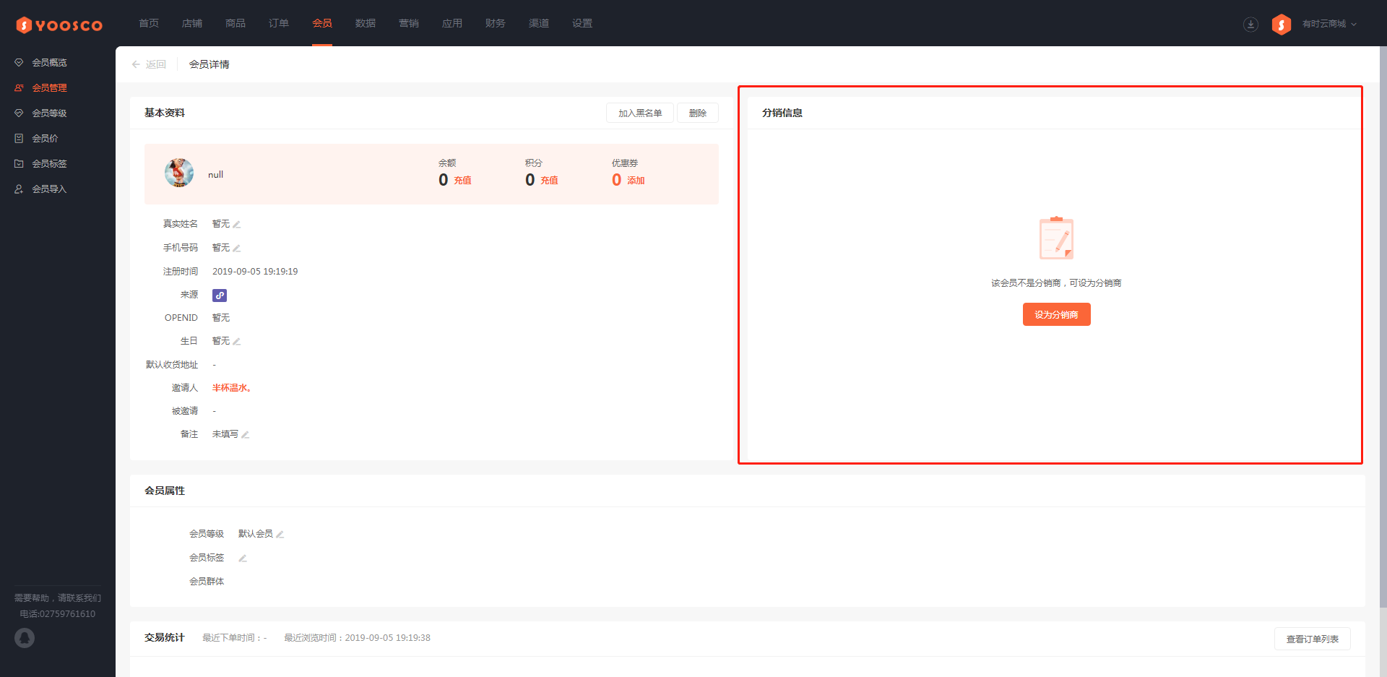The width and height of the screenshot is (1387, 677).
Task: Go back with the 返回 arrow link
Action: (149, 64)
